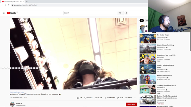
Task: Click the title The Best of Chopin
Action: coord(163,35)
